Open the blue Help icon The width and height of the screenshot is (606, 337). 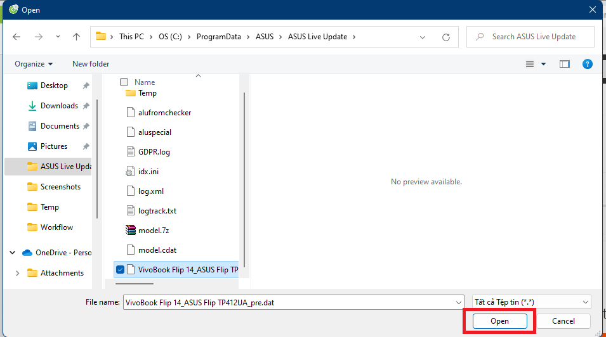[588, 64]
